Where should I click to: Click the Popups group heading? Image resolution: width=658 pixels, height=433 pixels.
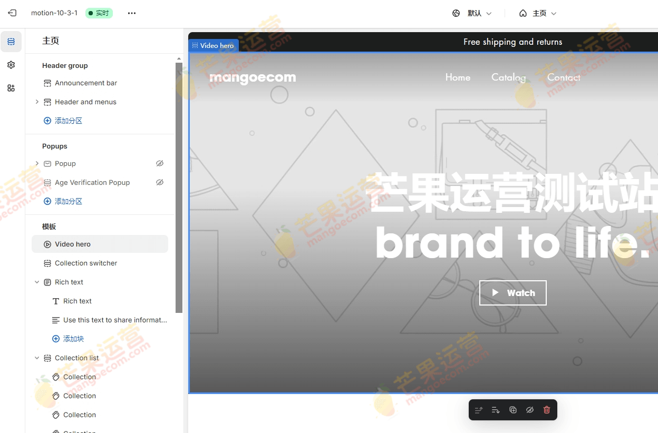coord(55,146)
